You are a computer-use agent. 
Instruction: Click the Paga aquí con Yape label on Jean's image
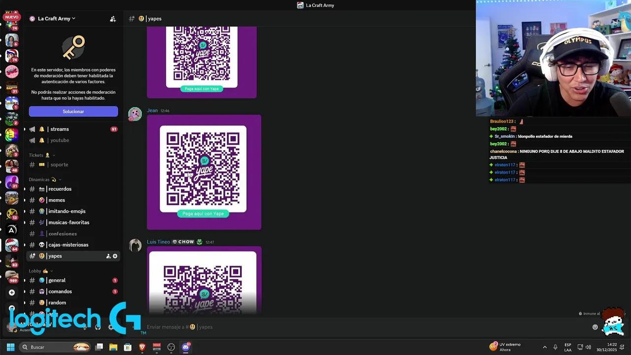coord(203,213)
